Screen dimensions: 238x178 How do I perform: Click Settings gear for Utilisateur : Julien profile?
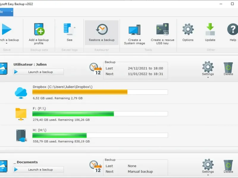pos(208,66)
